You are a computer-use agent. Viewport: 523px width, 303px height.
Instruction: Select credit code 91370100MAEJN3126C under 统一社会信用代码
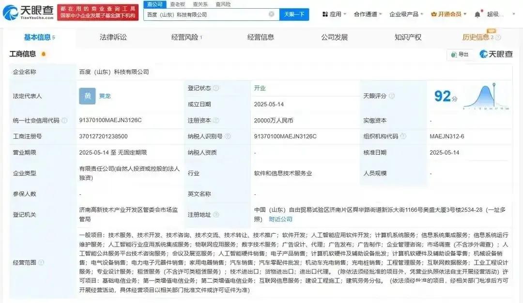[x=110, y=120]
